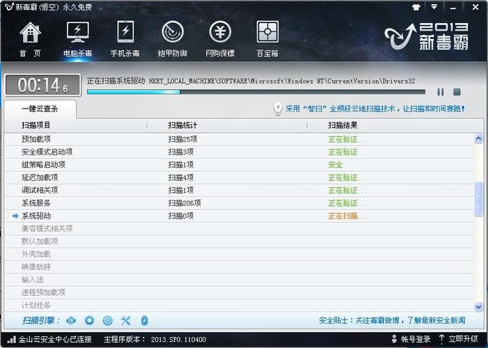488x348 pixels.
Task: Click the scan progress bar
Action: click(255, 92)
